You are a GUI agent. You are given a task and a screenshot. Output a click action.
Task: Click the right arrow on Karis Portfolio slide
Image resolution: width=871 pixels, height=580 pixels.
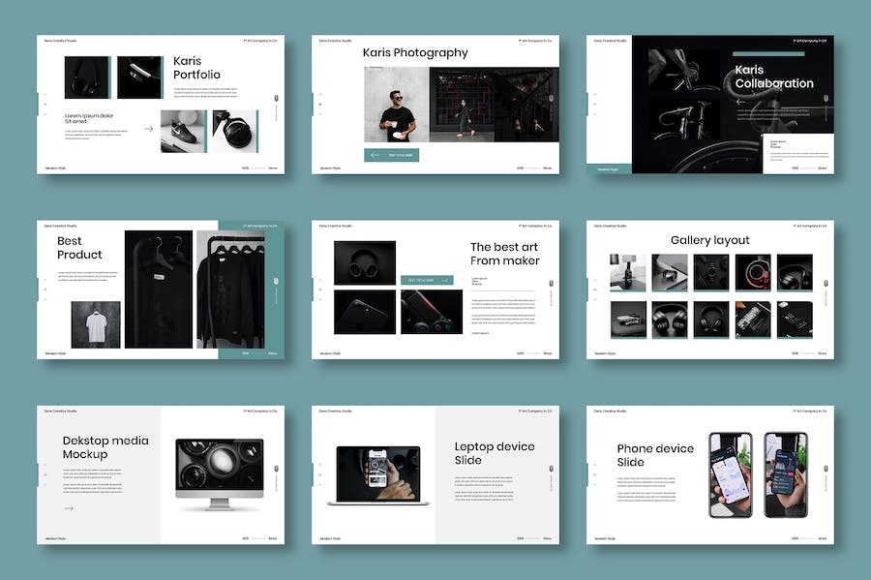(148, 128)
